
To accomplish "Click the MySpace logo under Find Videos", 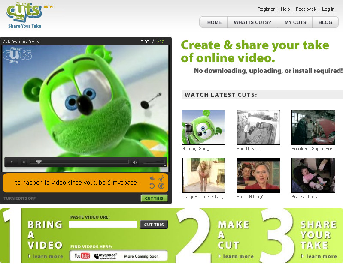I will 105,256.
